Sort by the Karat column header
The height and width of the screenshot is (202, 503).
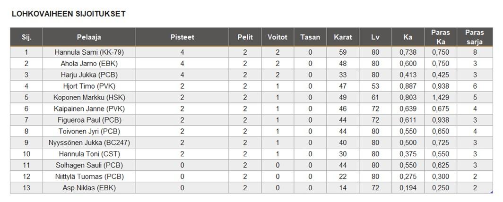pyautogui.click(x=343, y=37)
